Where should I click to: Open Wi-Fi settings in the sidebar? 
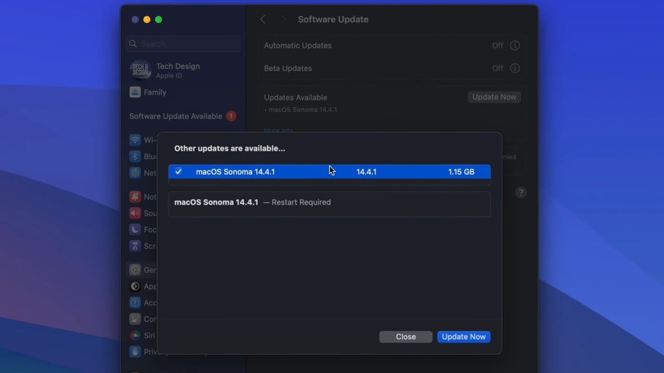(x=143, y=140)
